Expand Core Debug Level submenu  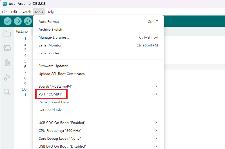tap(98, 139)
